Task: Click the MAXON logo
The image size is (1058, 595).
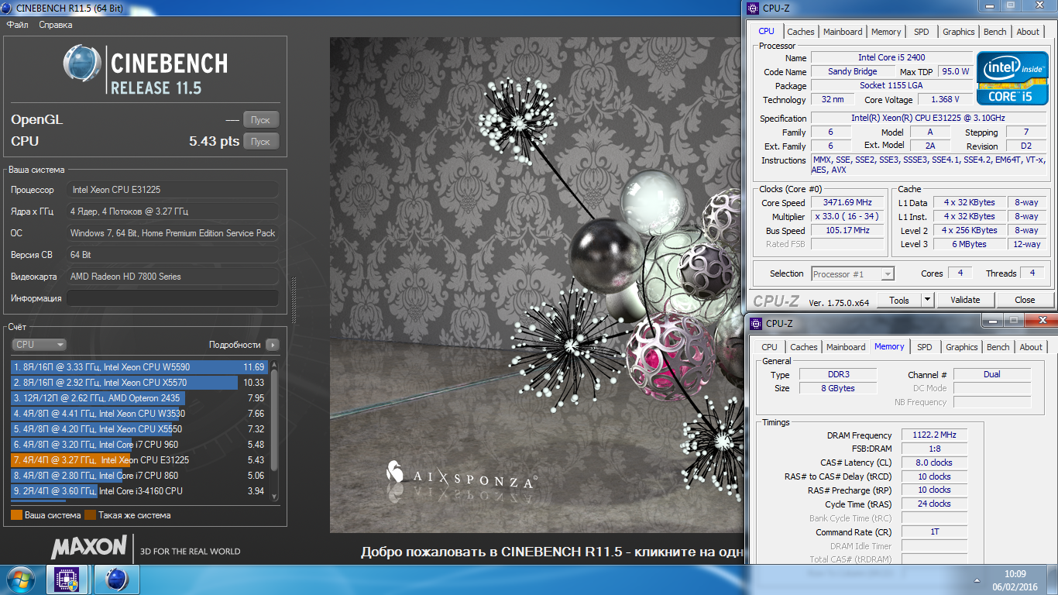Action: point(88,547)
